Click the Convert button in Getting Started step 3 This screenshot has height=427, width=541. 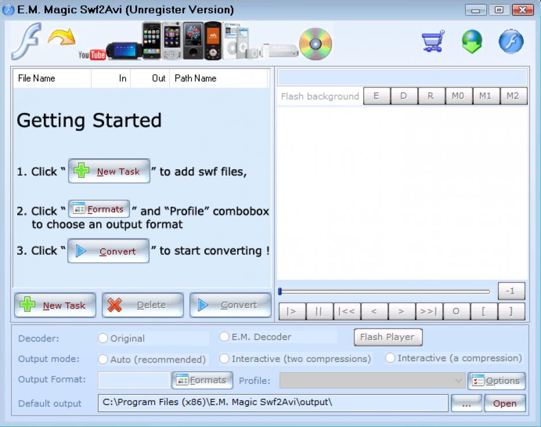click(108, 251)
